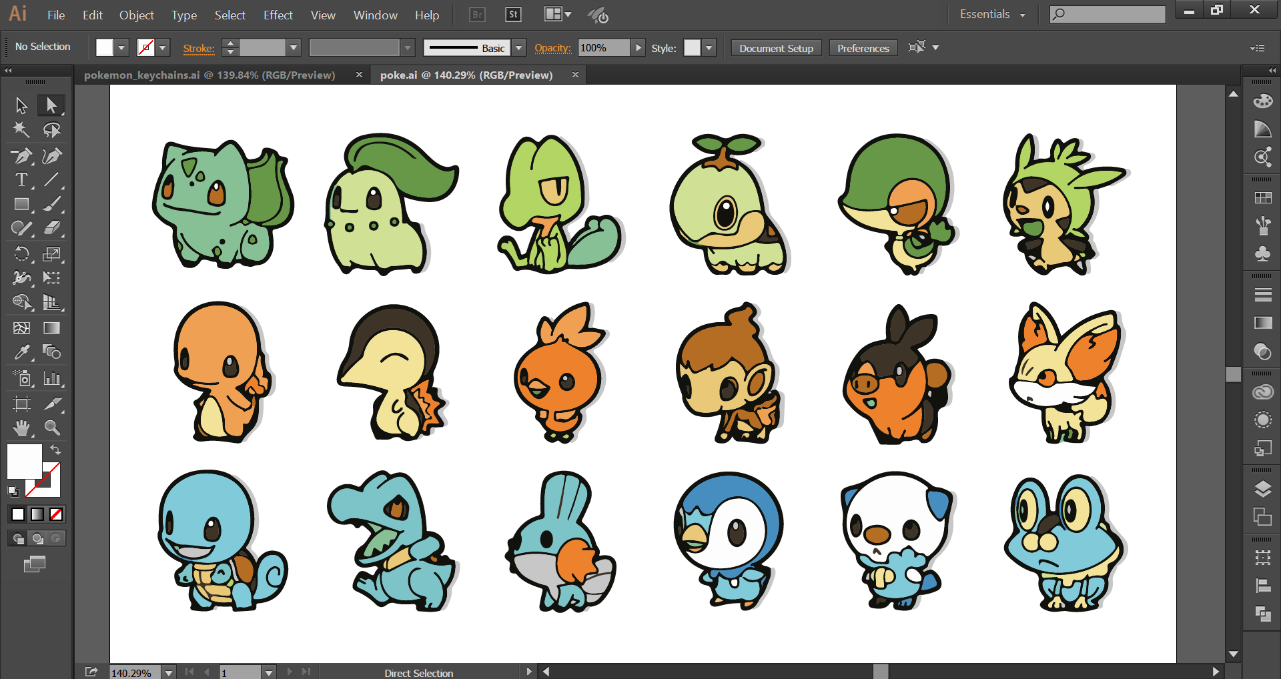The width and height of the screenshot is (1281, 679).
Task: Select the Type tool
Action: pos(21,180)
